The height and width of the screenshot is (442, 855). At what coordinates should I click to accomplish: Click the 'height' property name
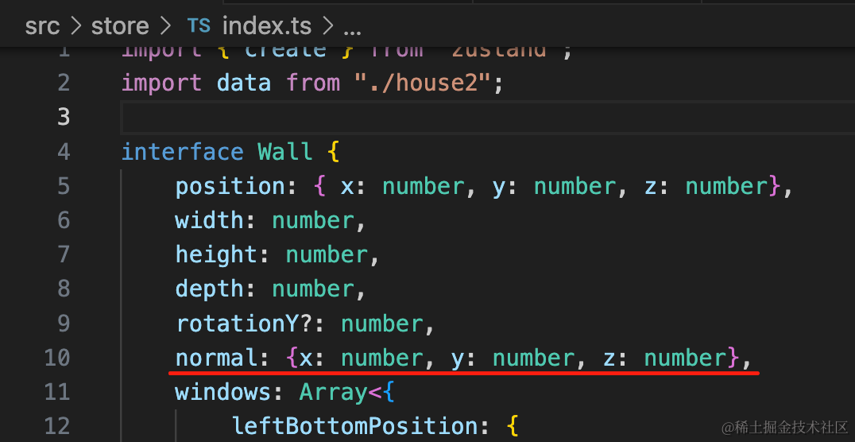click(216, 255)
